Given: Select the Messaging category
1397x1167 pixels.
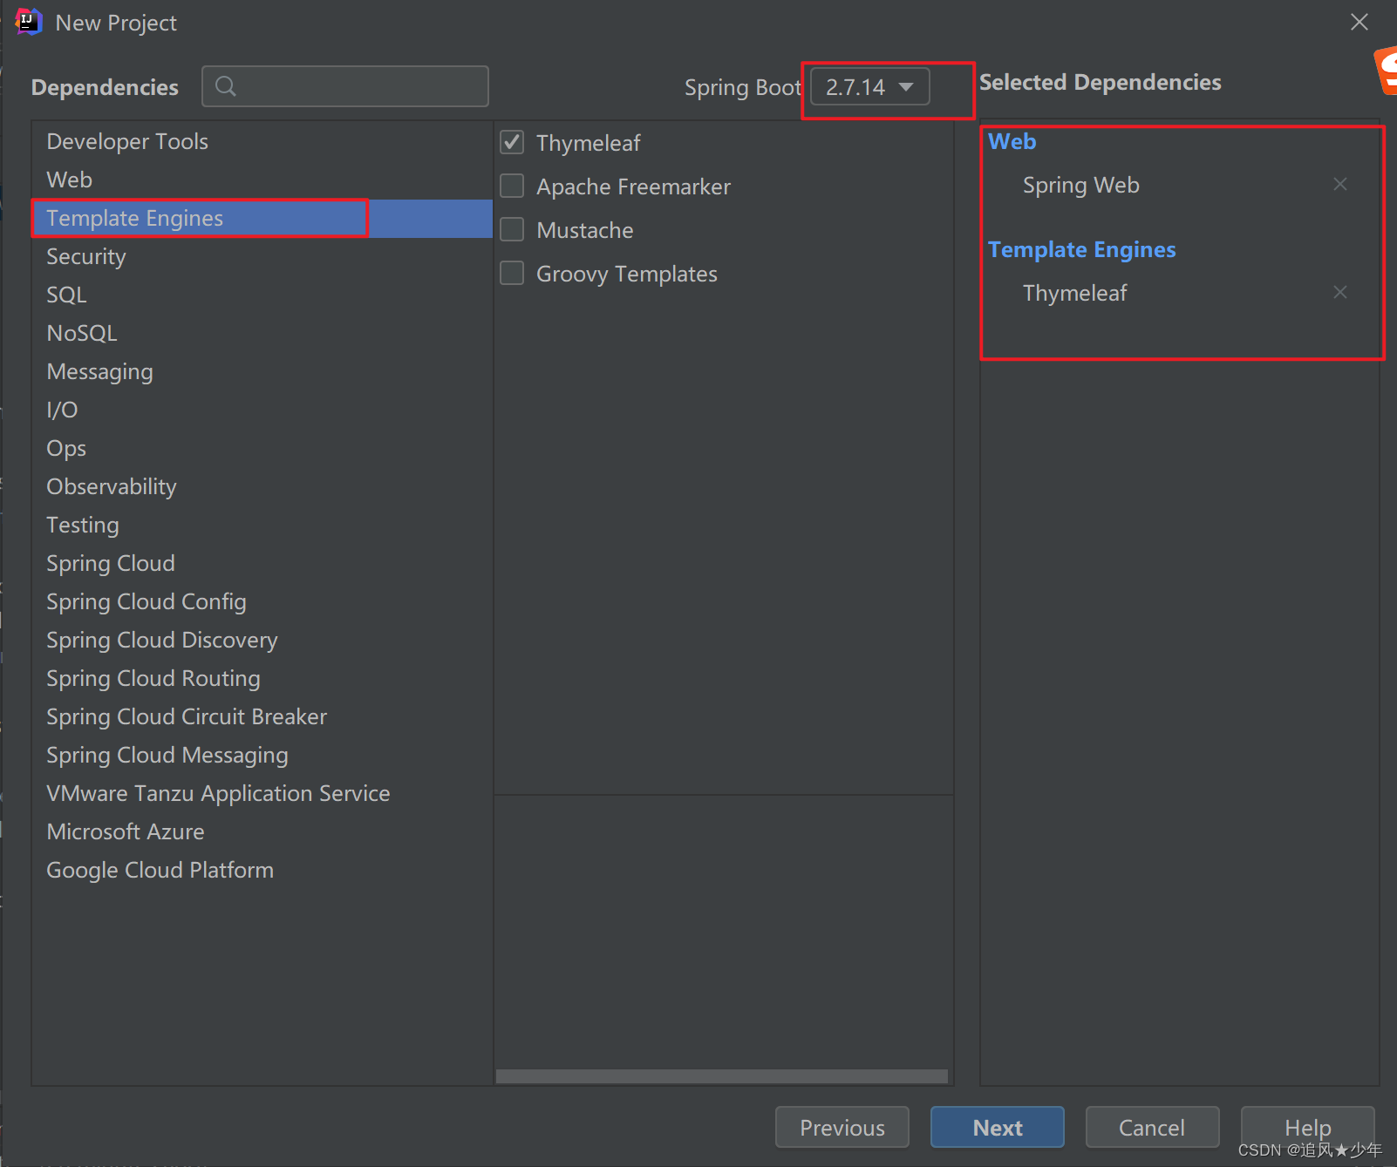Looking at the screenshot, I should 262,371.
